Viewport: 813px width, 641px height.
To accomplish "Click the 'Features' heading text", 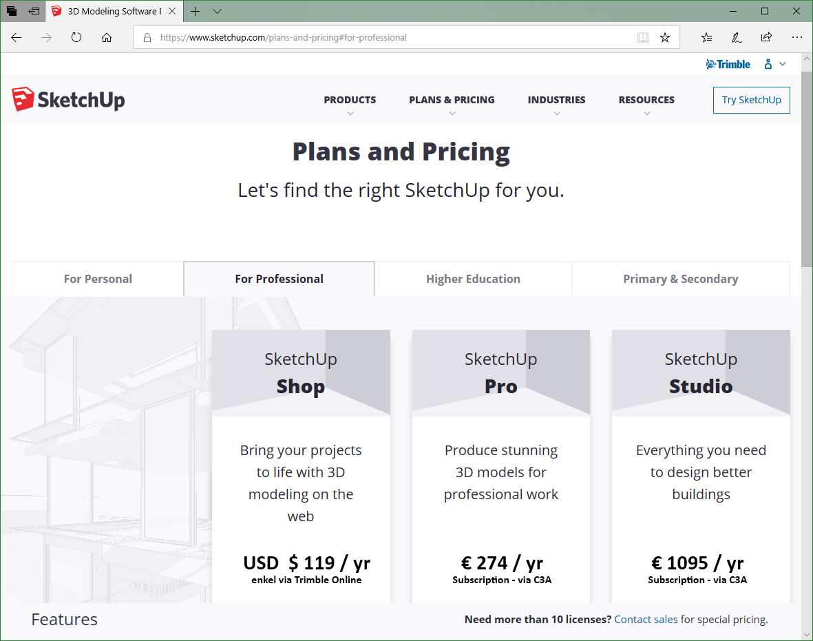I will 64,619.
